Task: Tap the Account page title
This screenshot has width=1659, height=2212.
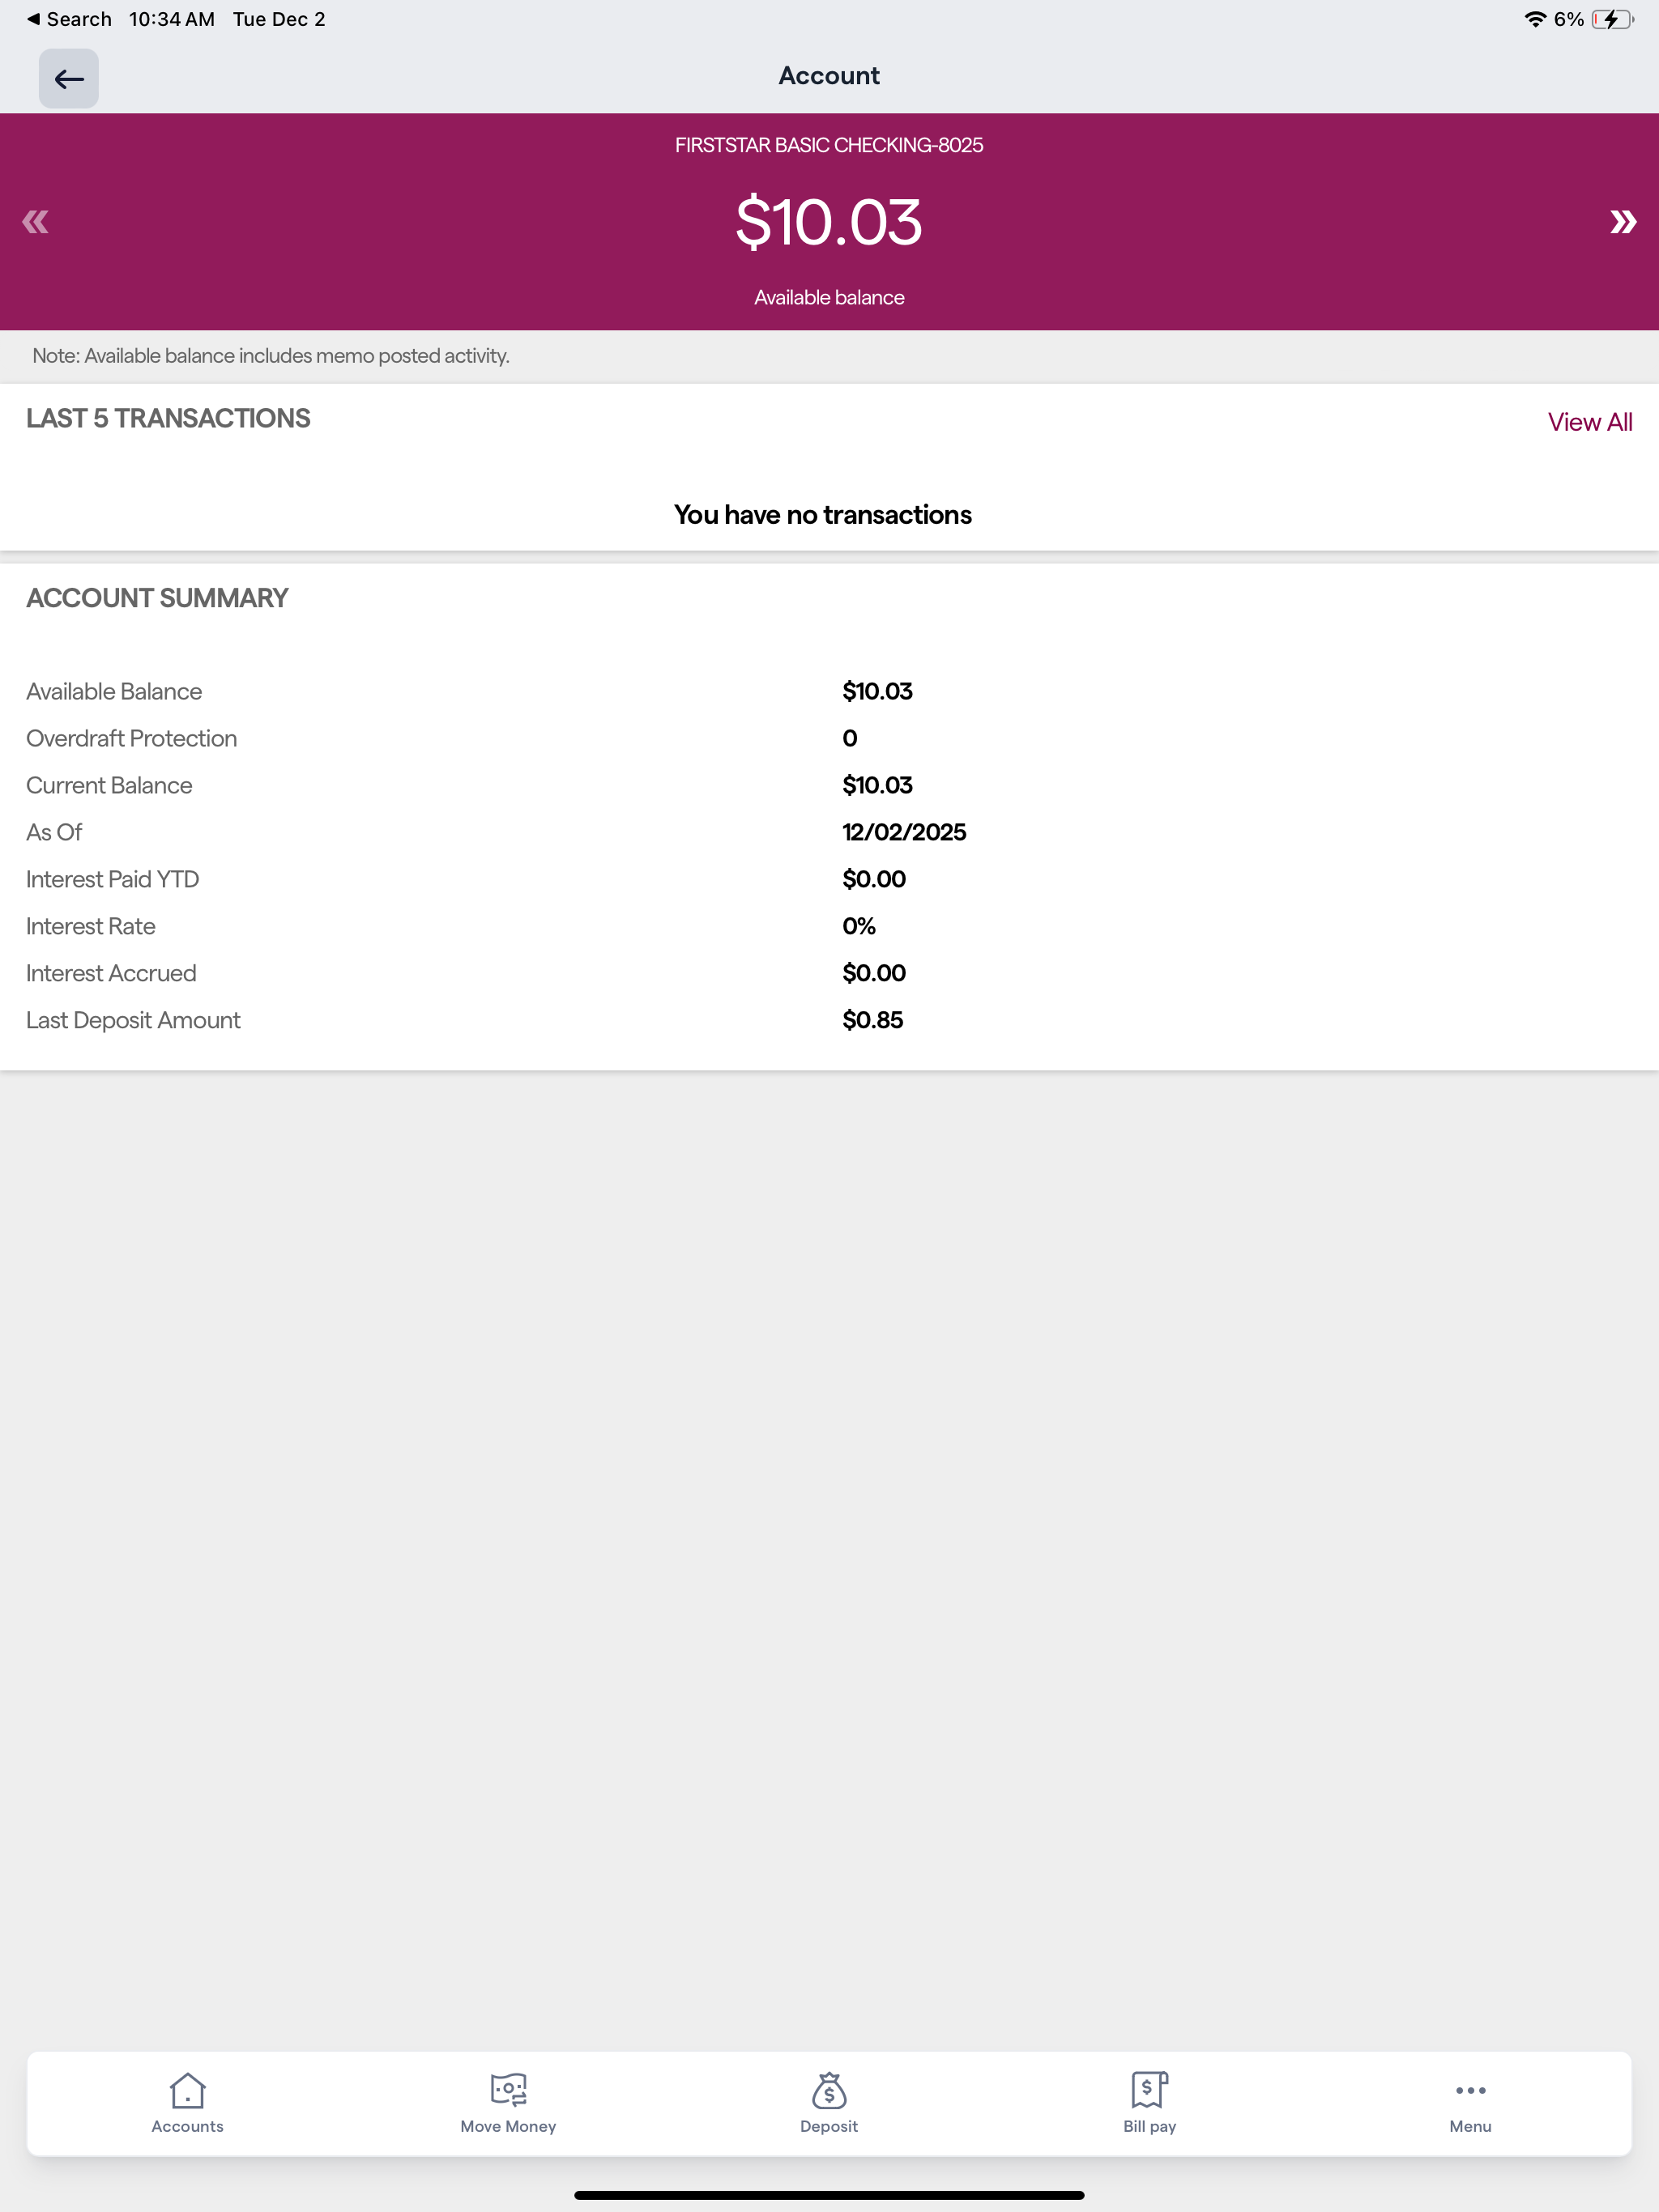Action: click(829, 76)
